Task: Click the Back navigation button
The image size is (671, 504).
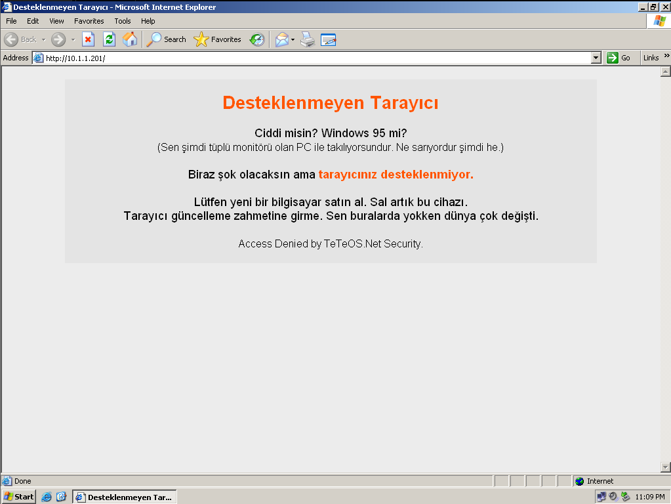Action: (20, 40)
